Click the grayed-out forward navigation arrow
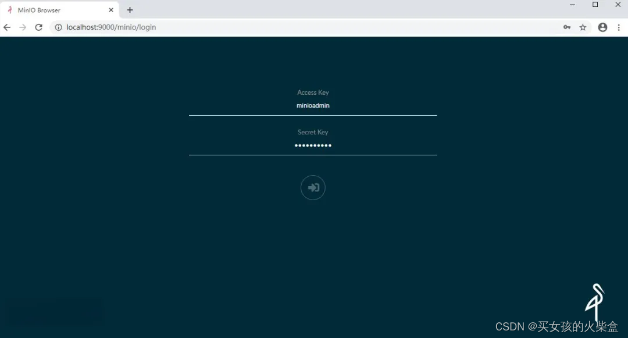This screenshot has width=628, height=338. 23,27
